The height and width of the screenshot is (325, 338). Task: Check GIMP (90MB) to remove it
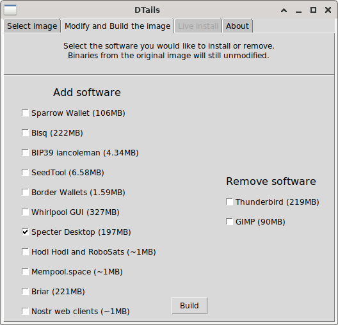(x=229, y=221)
